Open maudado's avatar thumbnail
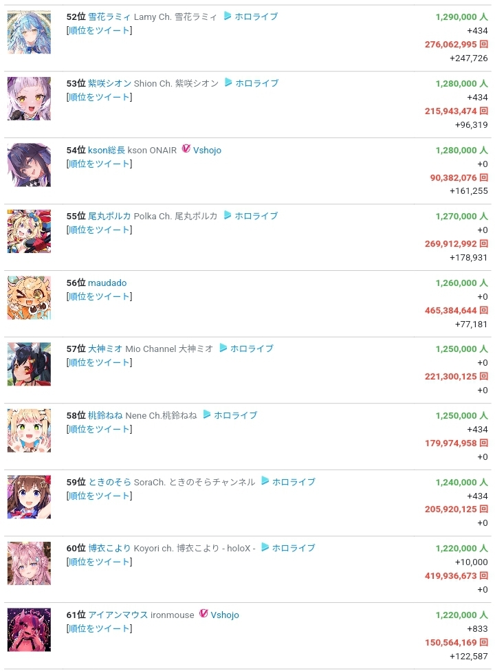The image size is (495, 671). [x=29, y=298]
